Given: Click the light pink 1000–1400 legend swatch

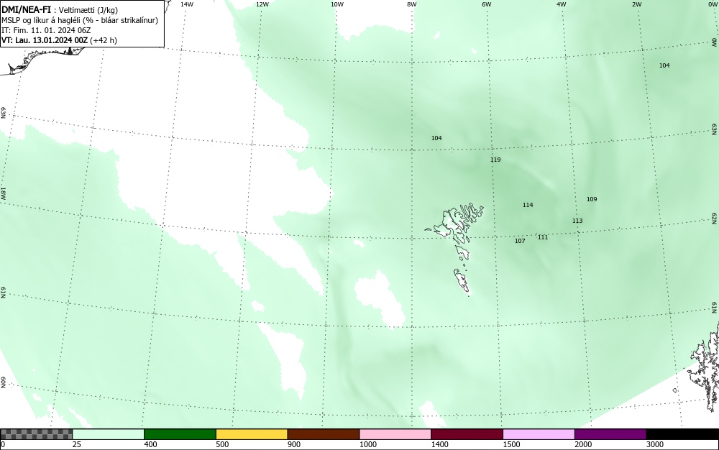Looking at the screenshot, I should tap(395, 434).
